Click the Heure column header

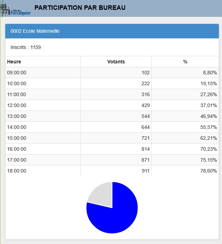(14, 62)
